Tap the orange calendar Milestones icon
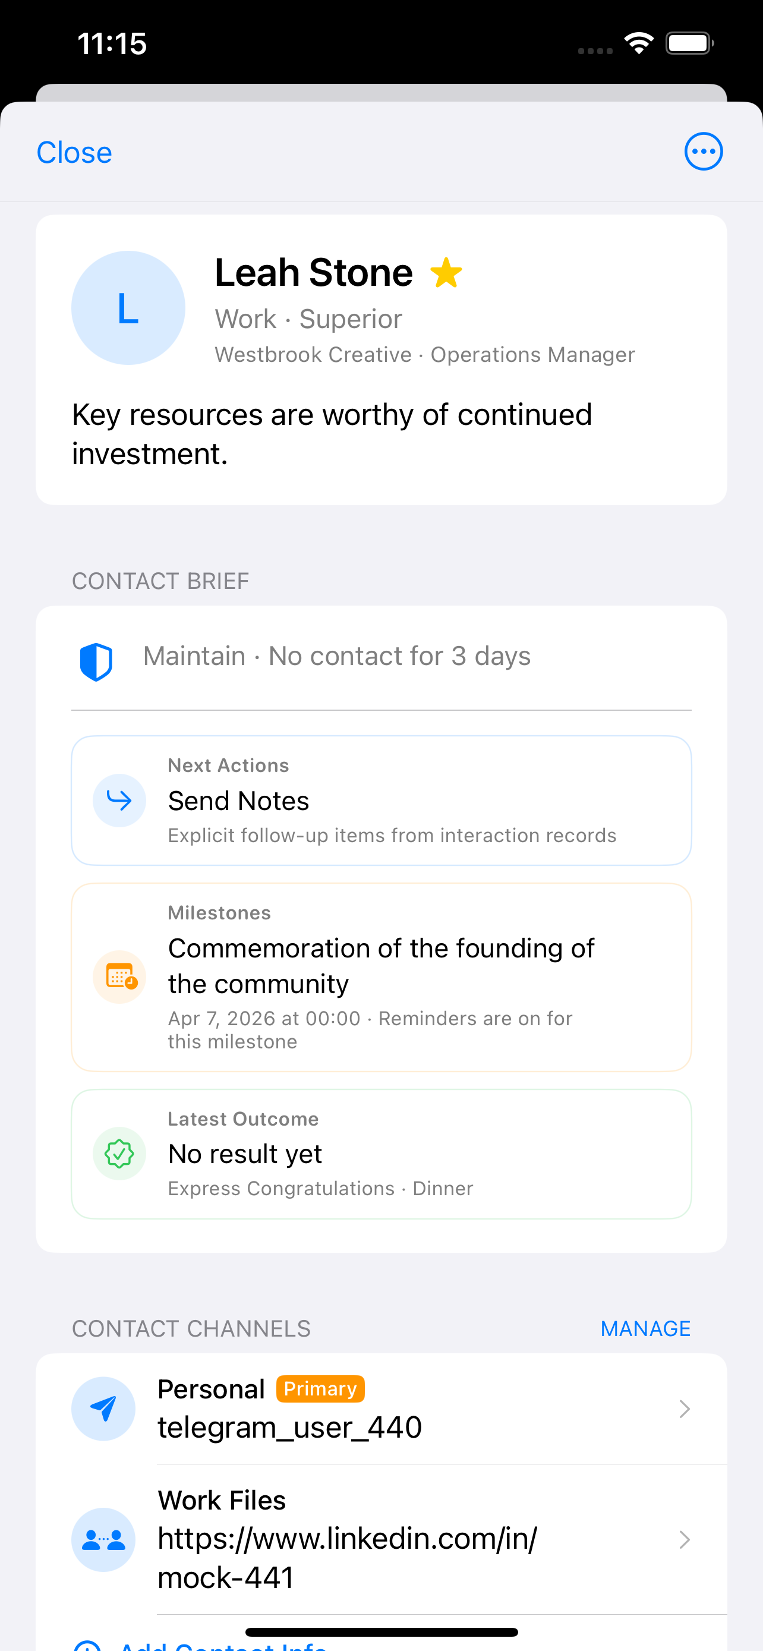 tap(120, 977)
